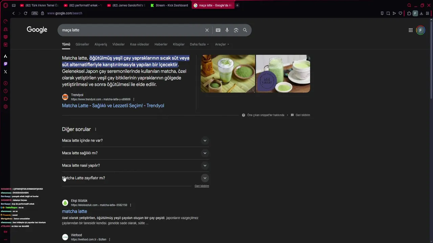The image size is (433, 243).
Task: Switch to the 'James Gandolfini' YouTube tab
Action: click(x=126, y=5)
